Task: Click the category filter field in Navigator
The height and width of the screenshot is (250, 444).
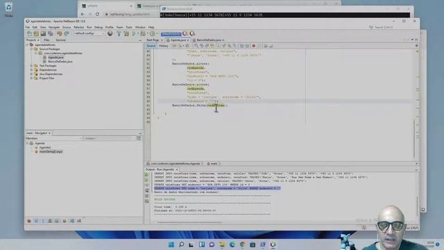Action: coord(110,138)
